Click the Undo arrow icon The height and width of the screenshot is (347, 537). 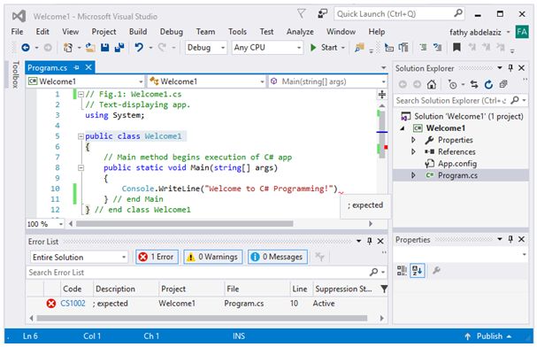coord(138,47)
